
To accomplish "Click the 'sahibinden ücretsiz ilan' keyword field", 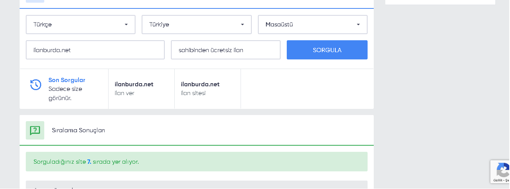I will tap(226, 50).
